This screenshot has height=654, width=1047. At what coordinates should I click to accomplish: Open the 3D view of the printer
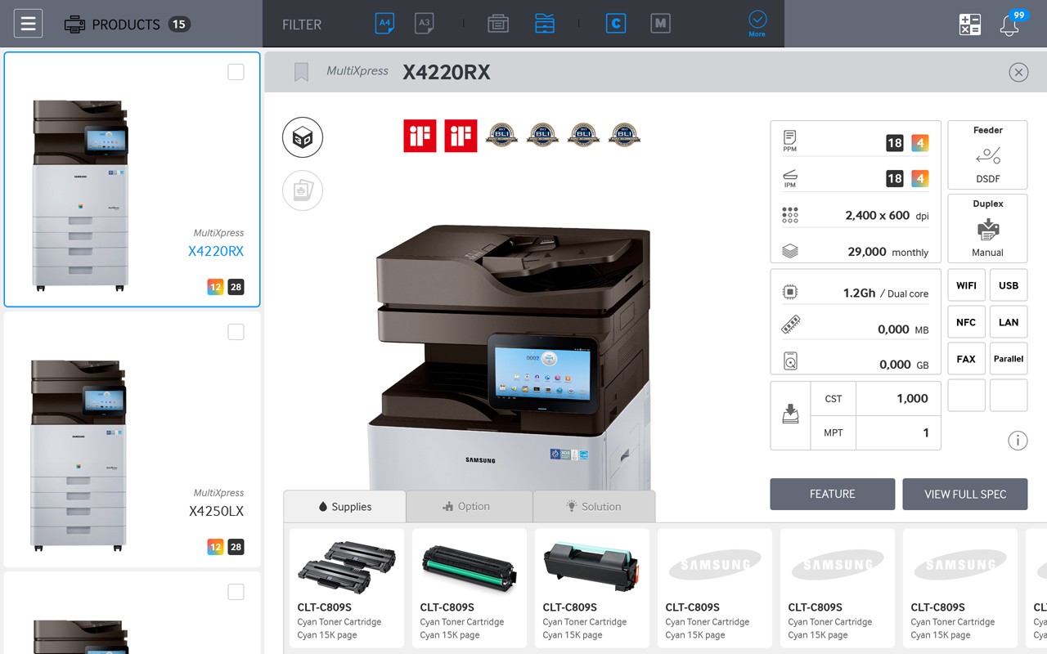[303, 137]
